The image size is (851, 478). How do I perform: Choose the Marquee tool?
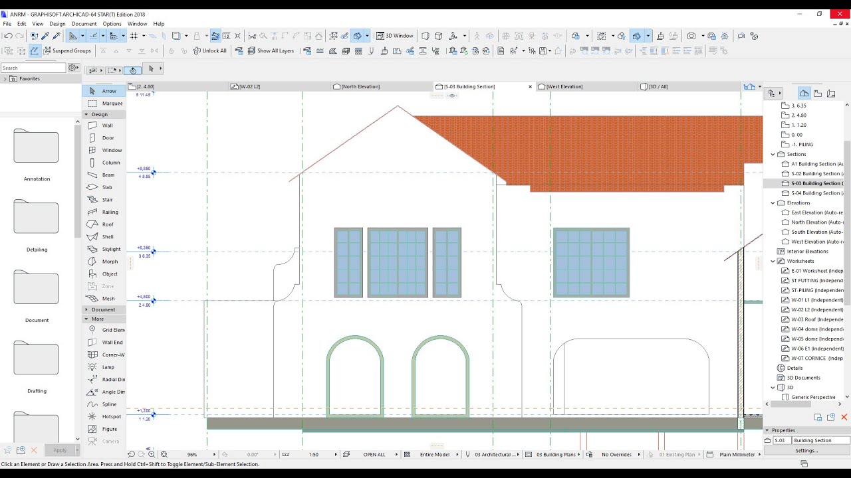[104, 104]
